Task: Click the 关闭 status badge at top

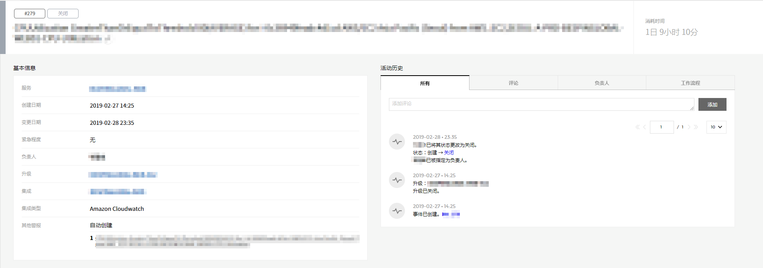Action: coord(63,14)
